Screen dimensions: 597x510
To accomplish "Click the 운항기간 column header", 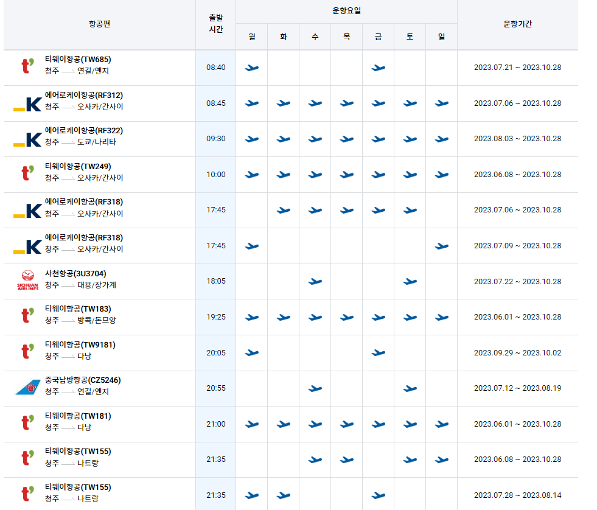I will click(x=517, y=24).
